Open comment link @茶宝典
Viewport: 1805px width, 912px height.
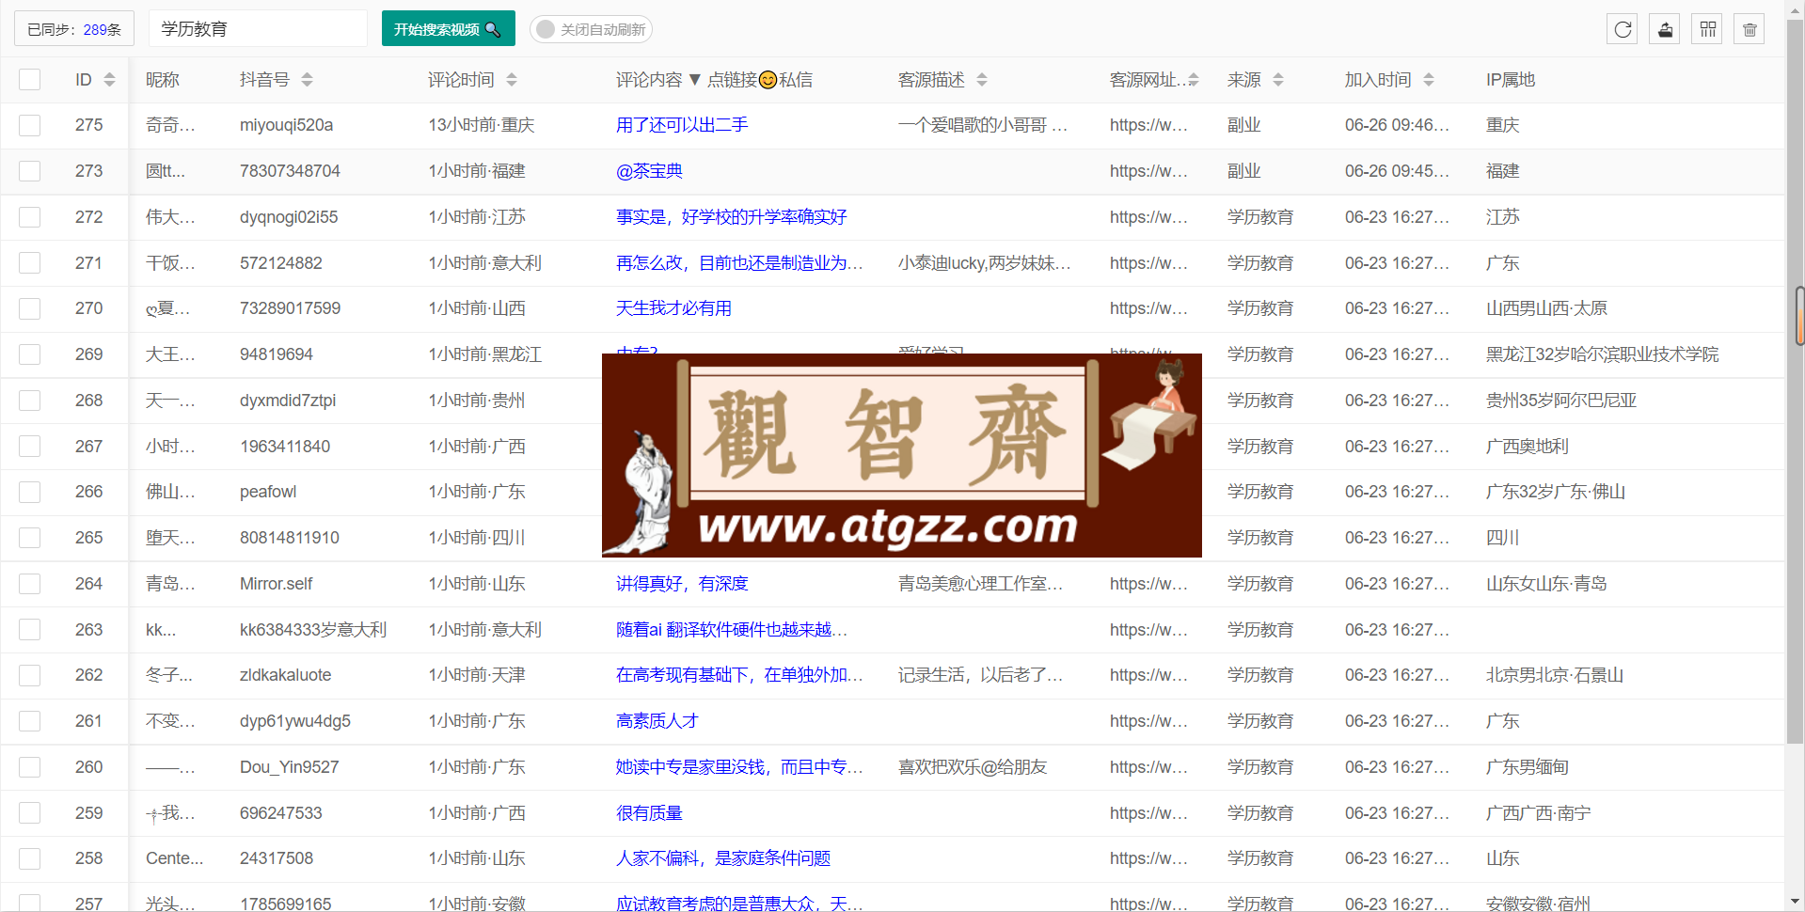(649, 171)
